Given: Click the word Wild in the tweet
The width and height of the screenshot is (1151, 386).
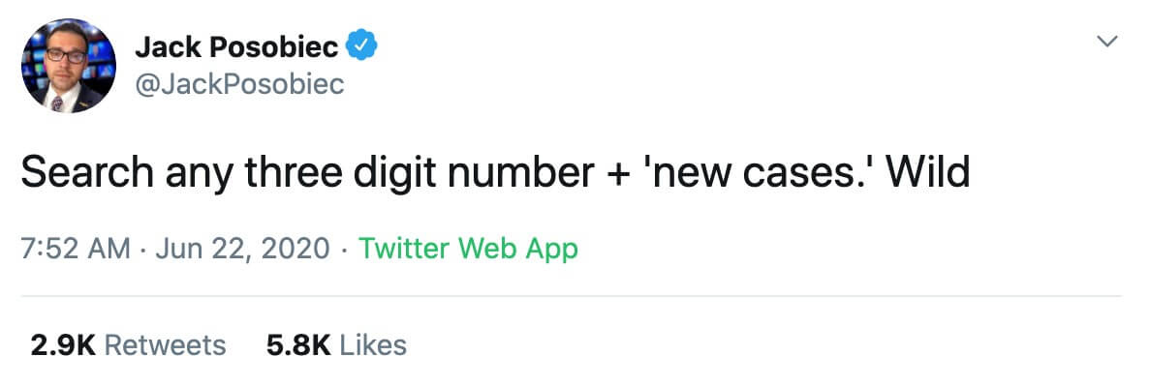Looking at the screenshot, I should coord(928,173).
